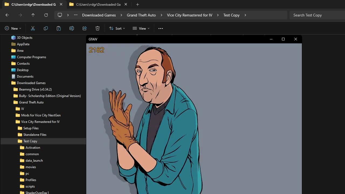The width and height of the screenshot is (345, 194).
Task: Select Mods for Vice City NextGen folder
Action: tap(41, 115)
